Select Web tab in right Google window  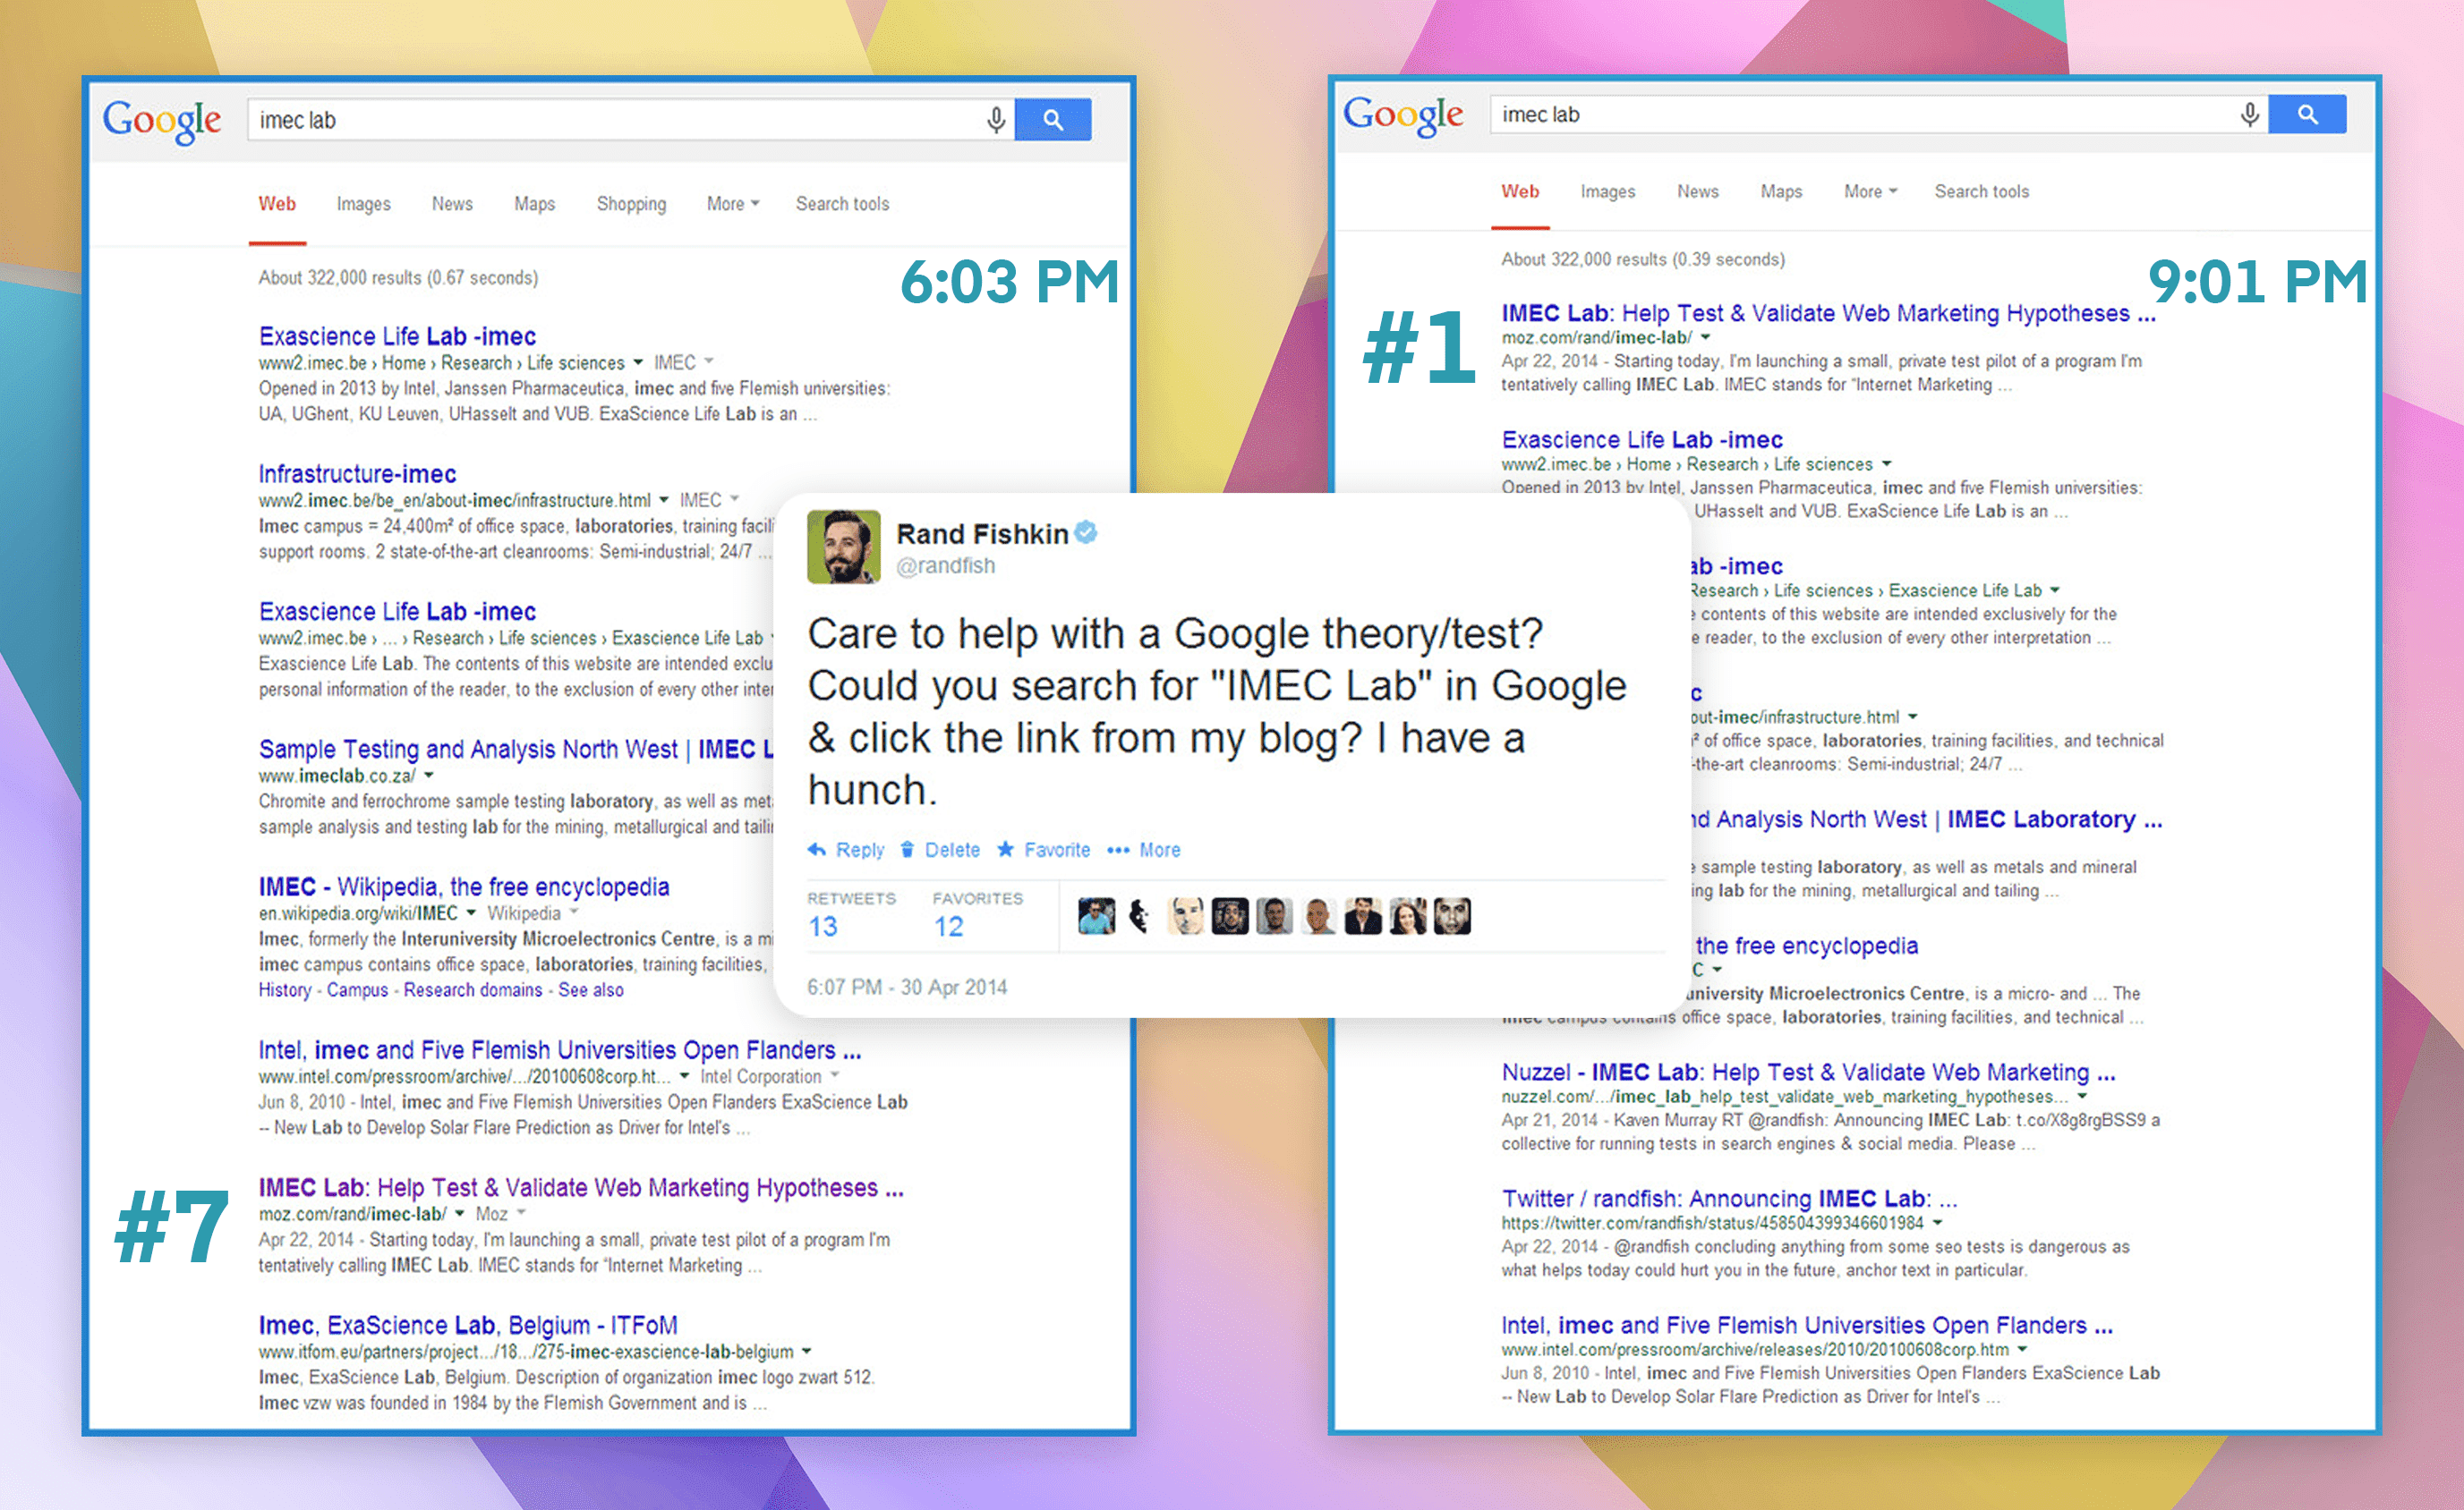point(1520,191)
